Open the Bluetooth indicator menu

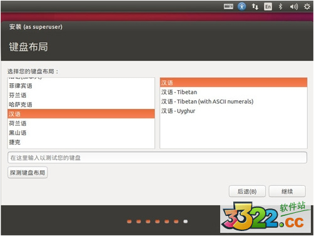[x=281, y=7]
